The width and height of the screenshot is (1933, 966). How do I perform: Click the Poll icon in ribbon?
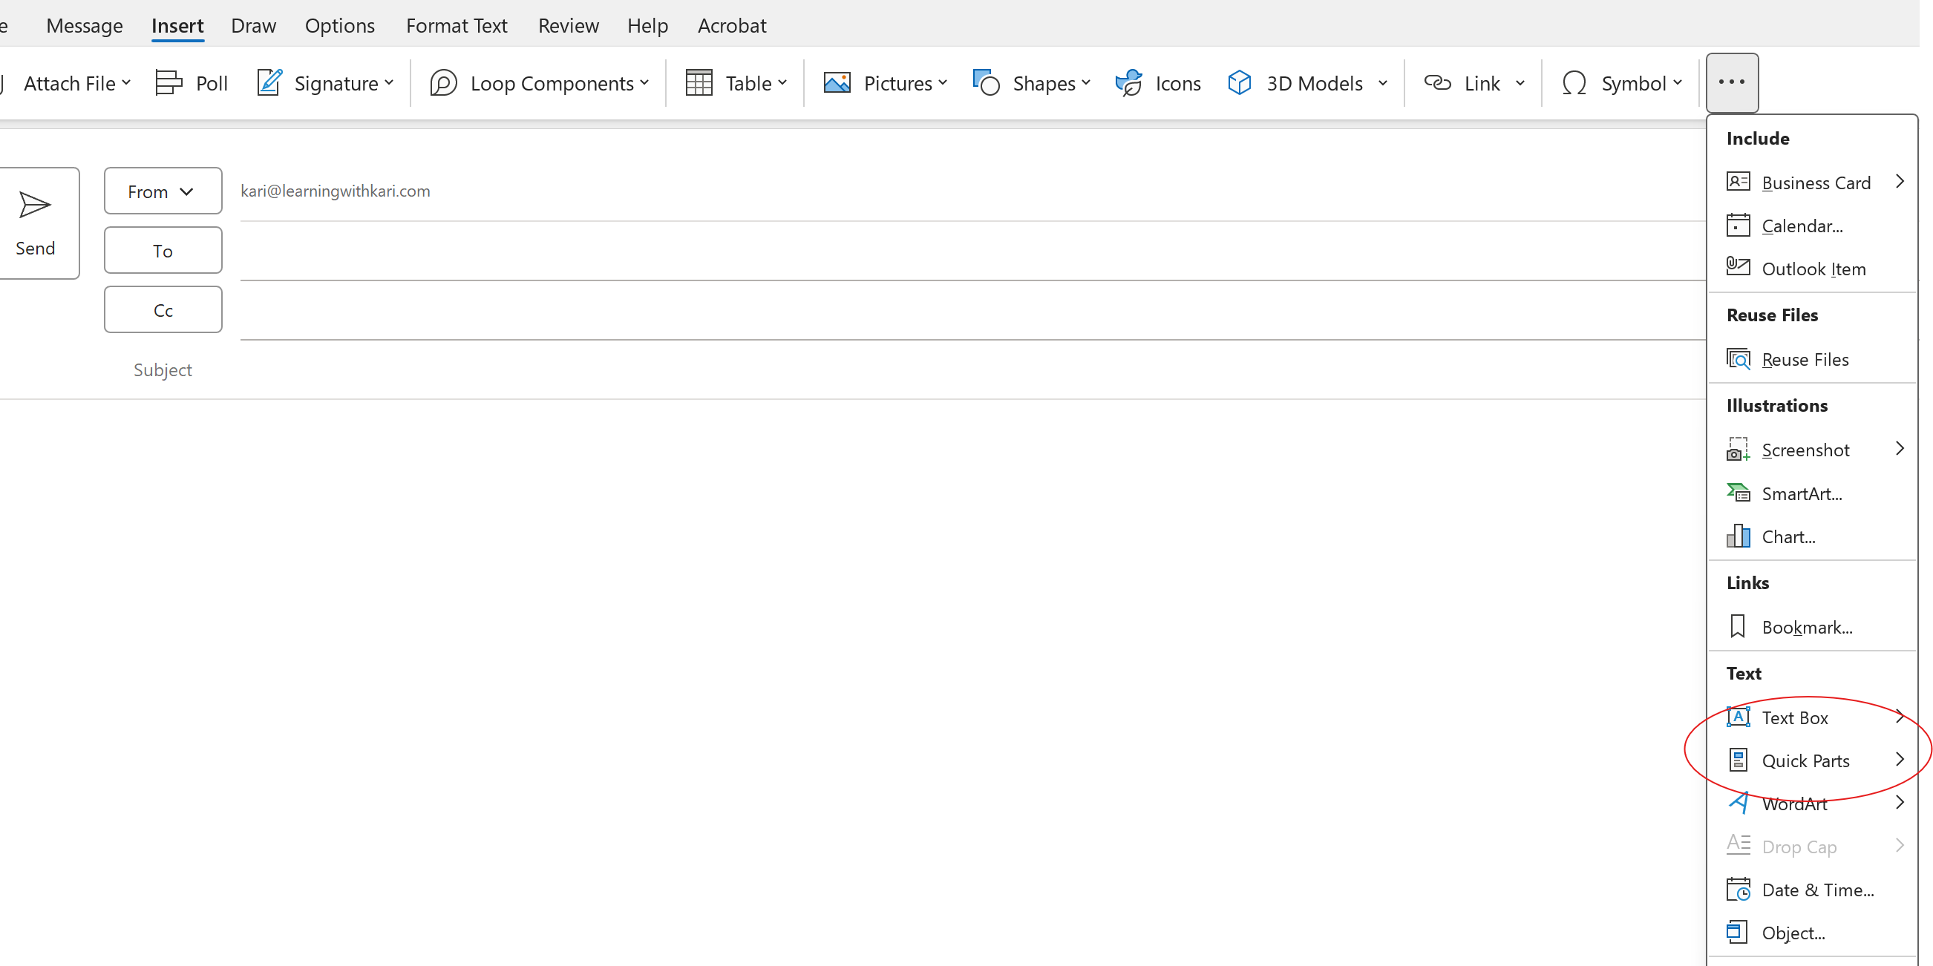coord(169,82)
